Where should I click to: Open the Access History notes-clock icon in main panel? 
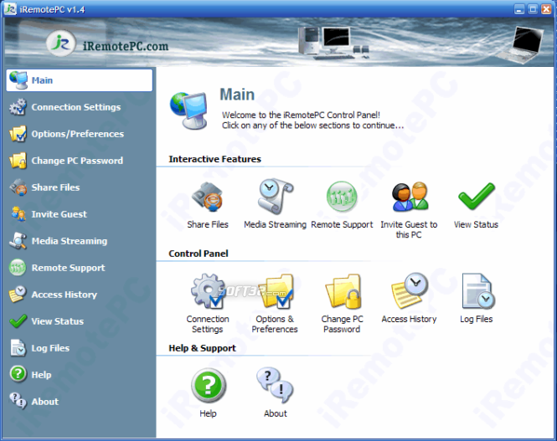tap(410, 290)
